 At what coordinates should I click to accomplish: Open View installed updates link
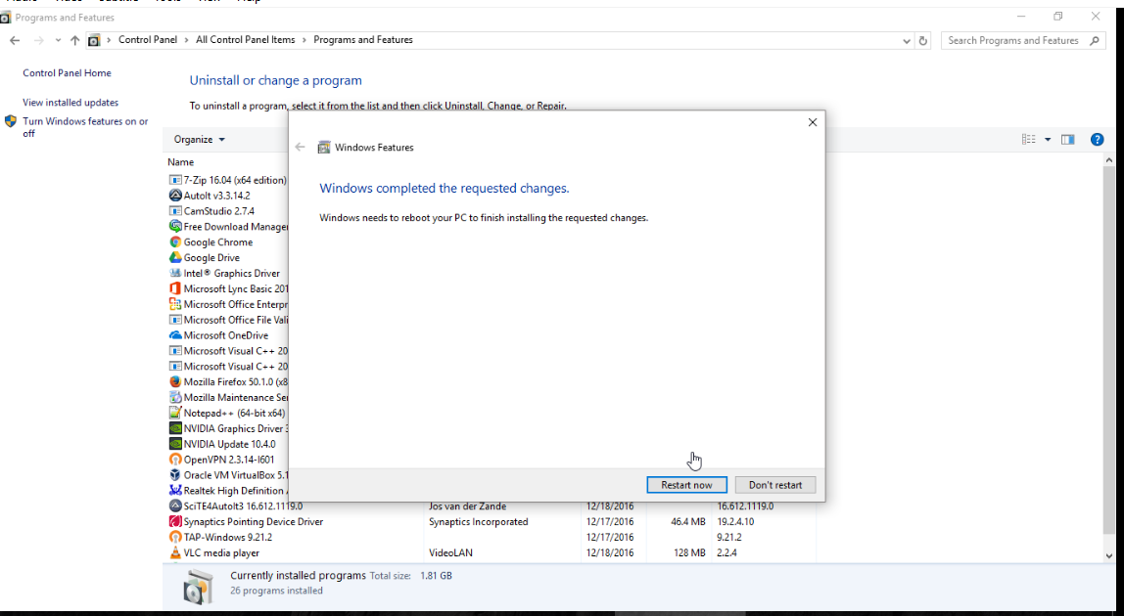point(70,103)
